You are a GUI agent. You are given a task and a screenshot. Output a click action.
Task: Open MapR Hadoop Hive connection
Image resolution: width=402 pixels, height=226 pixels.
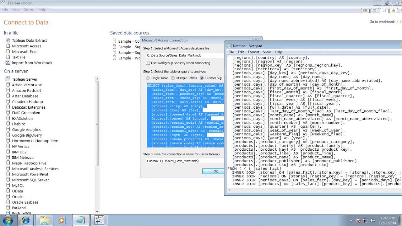click(x=29, y=163)
